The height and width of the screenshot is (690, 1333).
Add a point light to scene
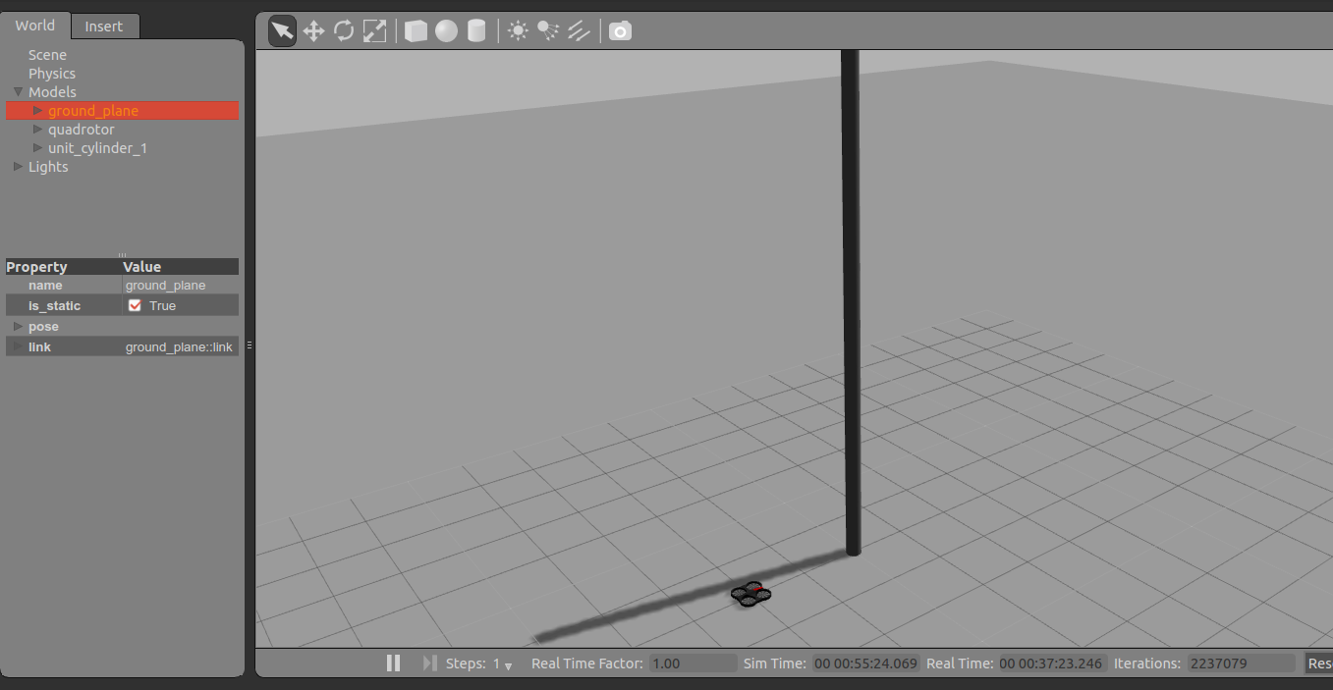518,31
